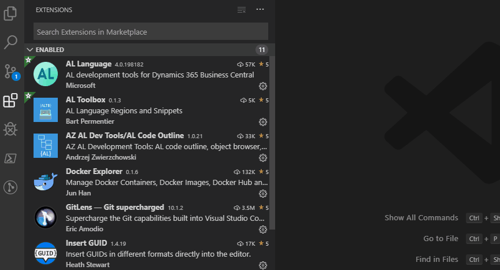The image size is (500, 270).
Task: Click the Heath Stewart publisher name
Action: point(88,265)
